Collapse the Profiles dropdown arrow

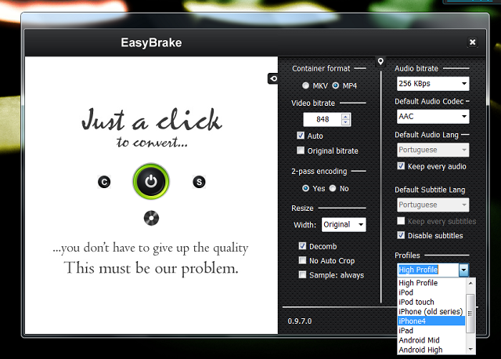pyautogui.click(x=463, y=270)
